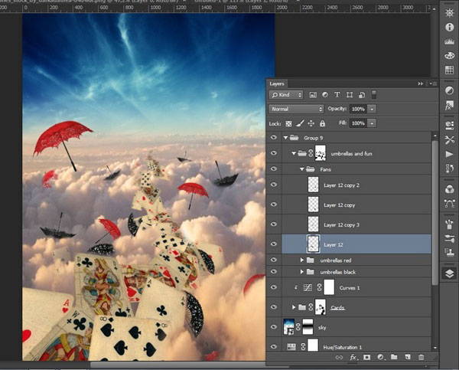Screen dimensions: 459x370
Task: Open the Color palette panel icon
Action: 449,56
